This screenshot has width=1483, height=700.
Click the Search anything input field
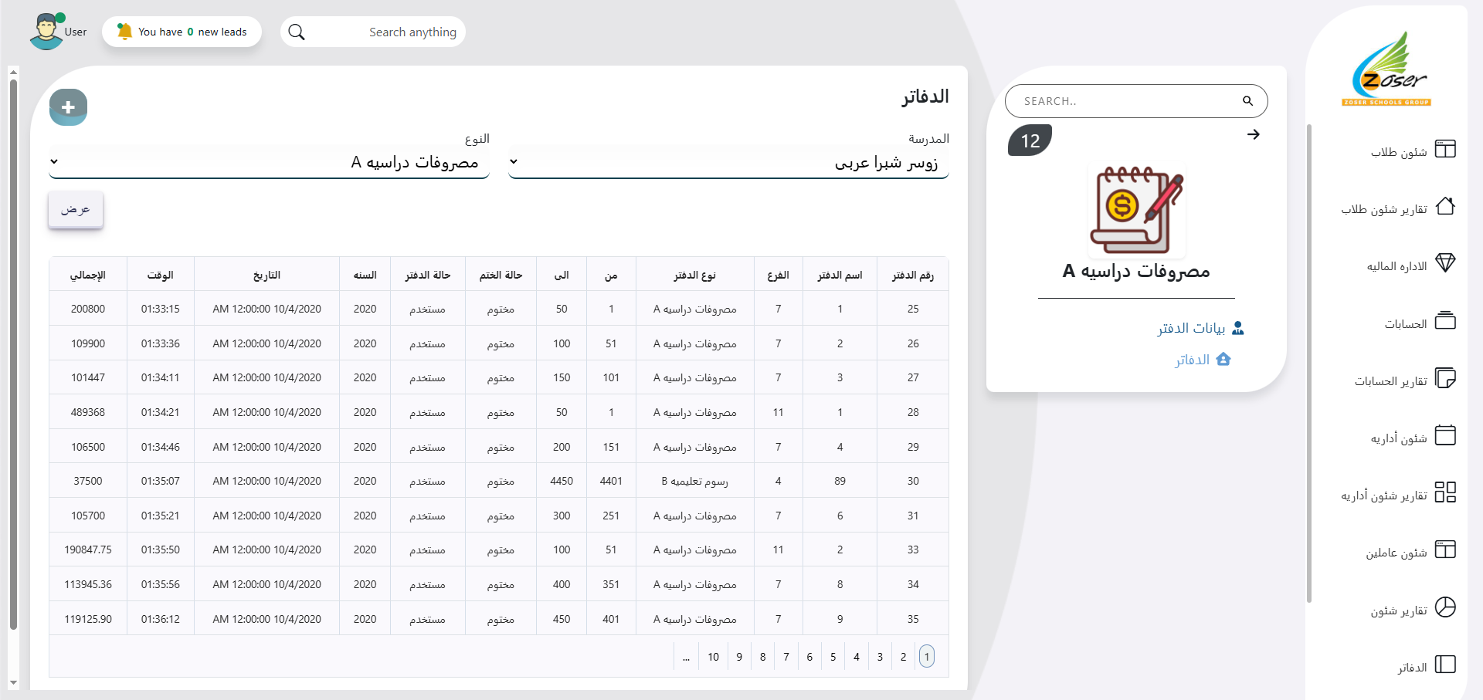[x=386, y=32]
